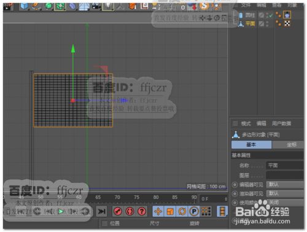307x232 pixels.
Task: Open the View menu in Object Manager
Action: click(277, 6)
